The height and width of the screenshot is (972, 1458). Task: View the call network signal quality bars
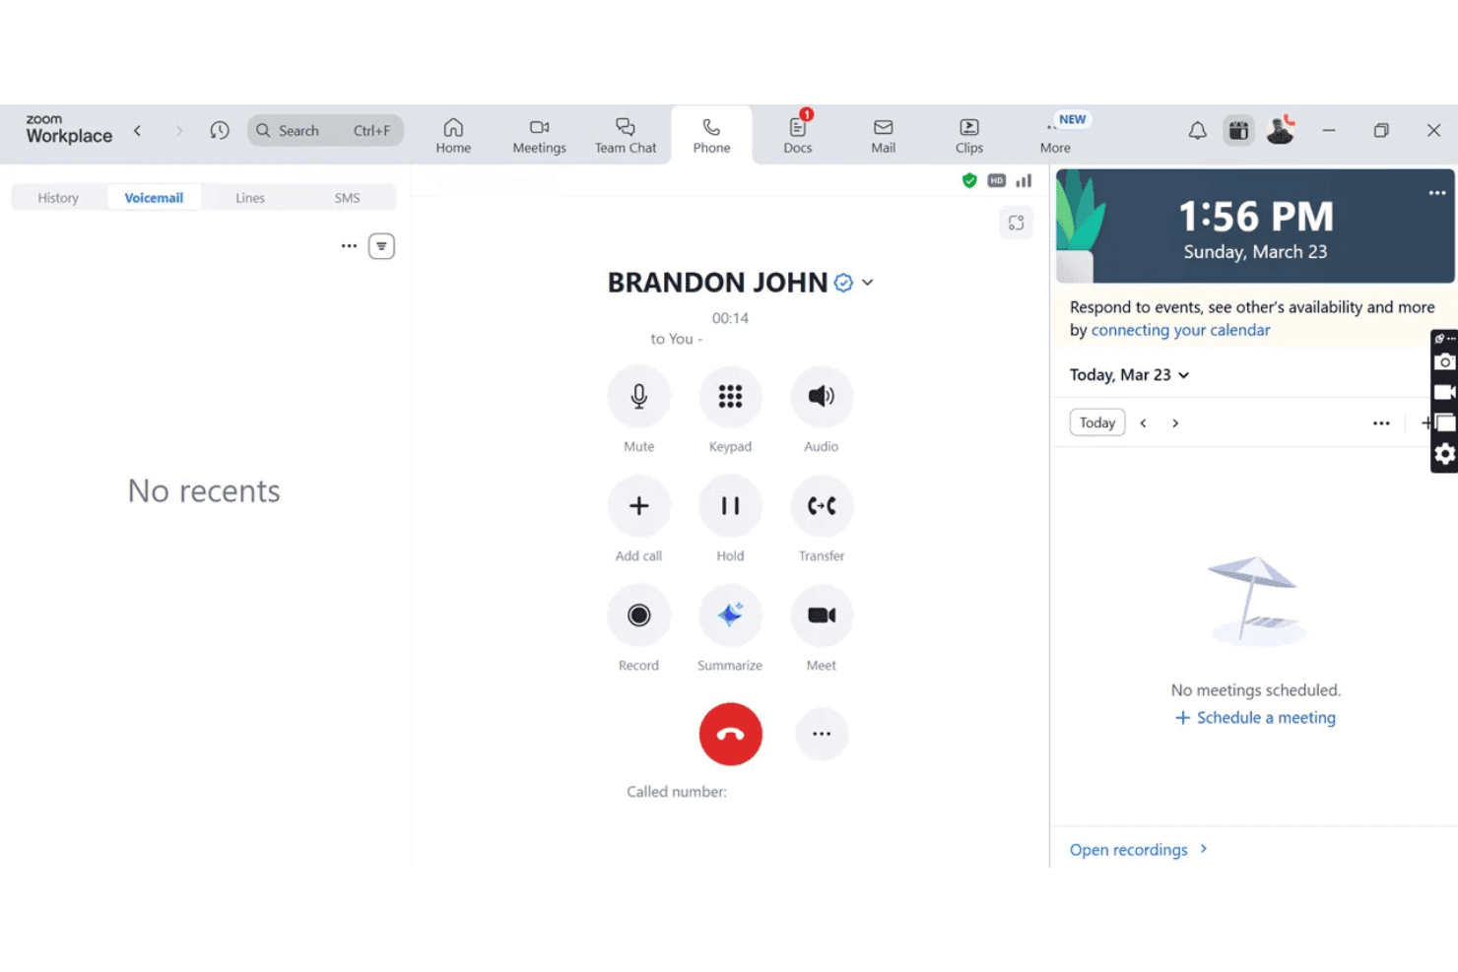(x=1025, y=180)
